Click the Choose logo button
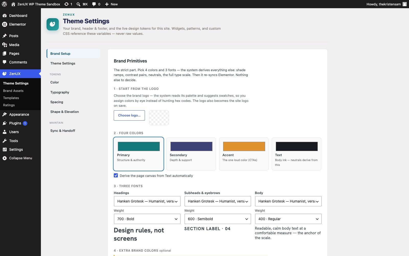Viewport: 409px width, 256px height. click(x=129, y=115)
